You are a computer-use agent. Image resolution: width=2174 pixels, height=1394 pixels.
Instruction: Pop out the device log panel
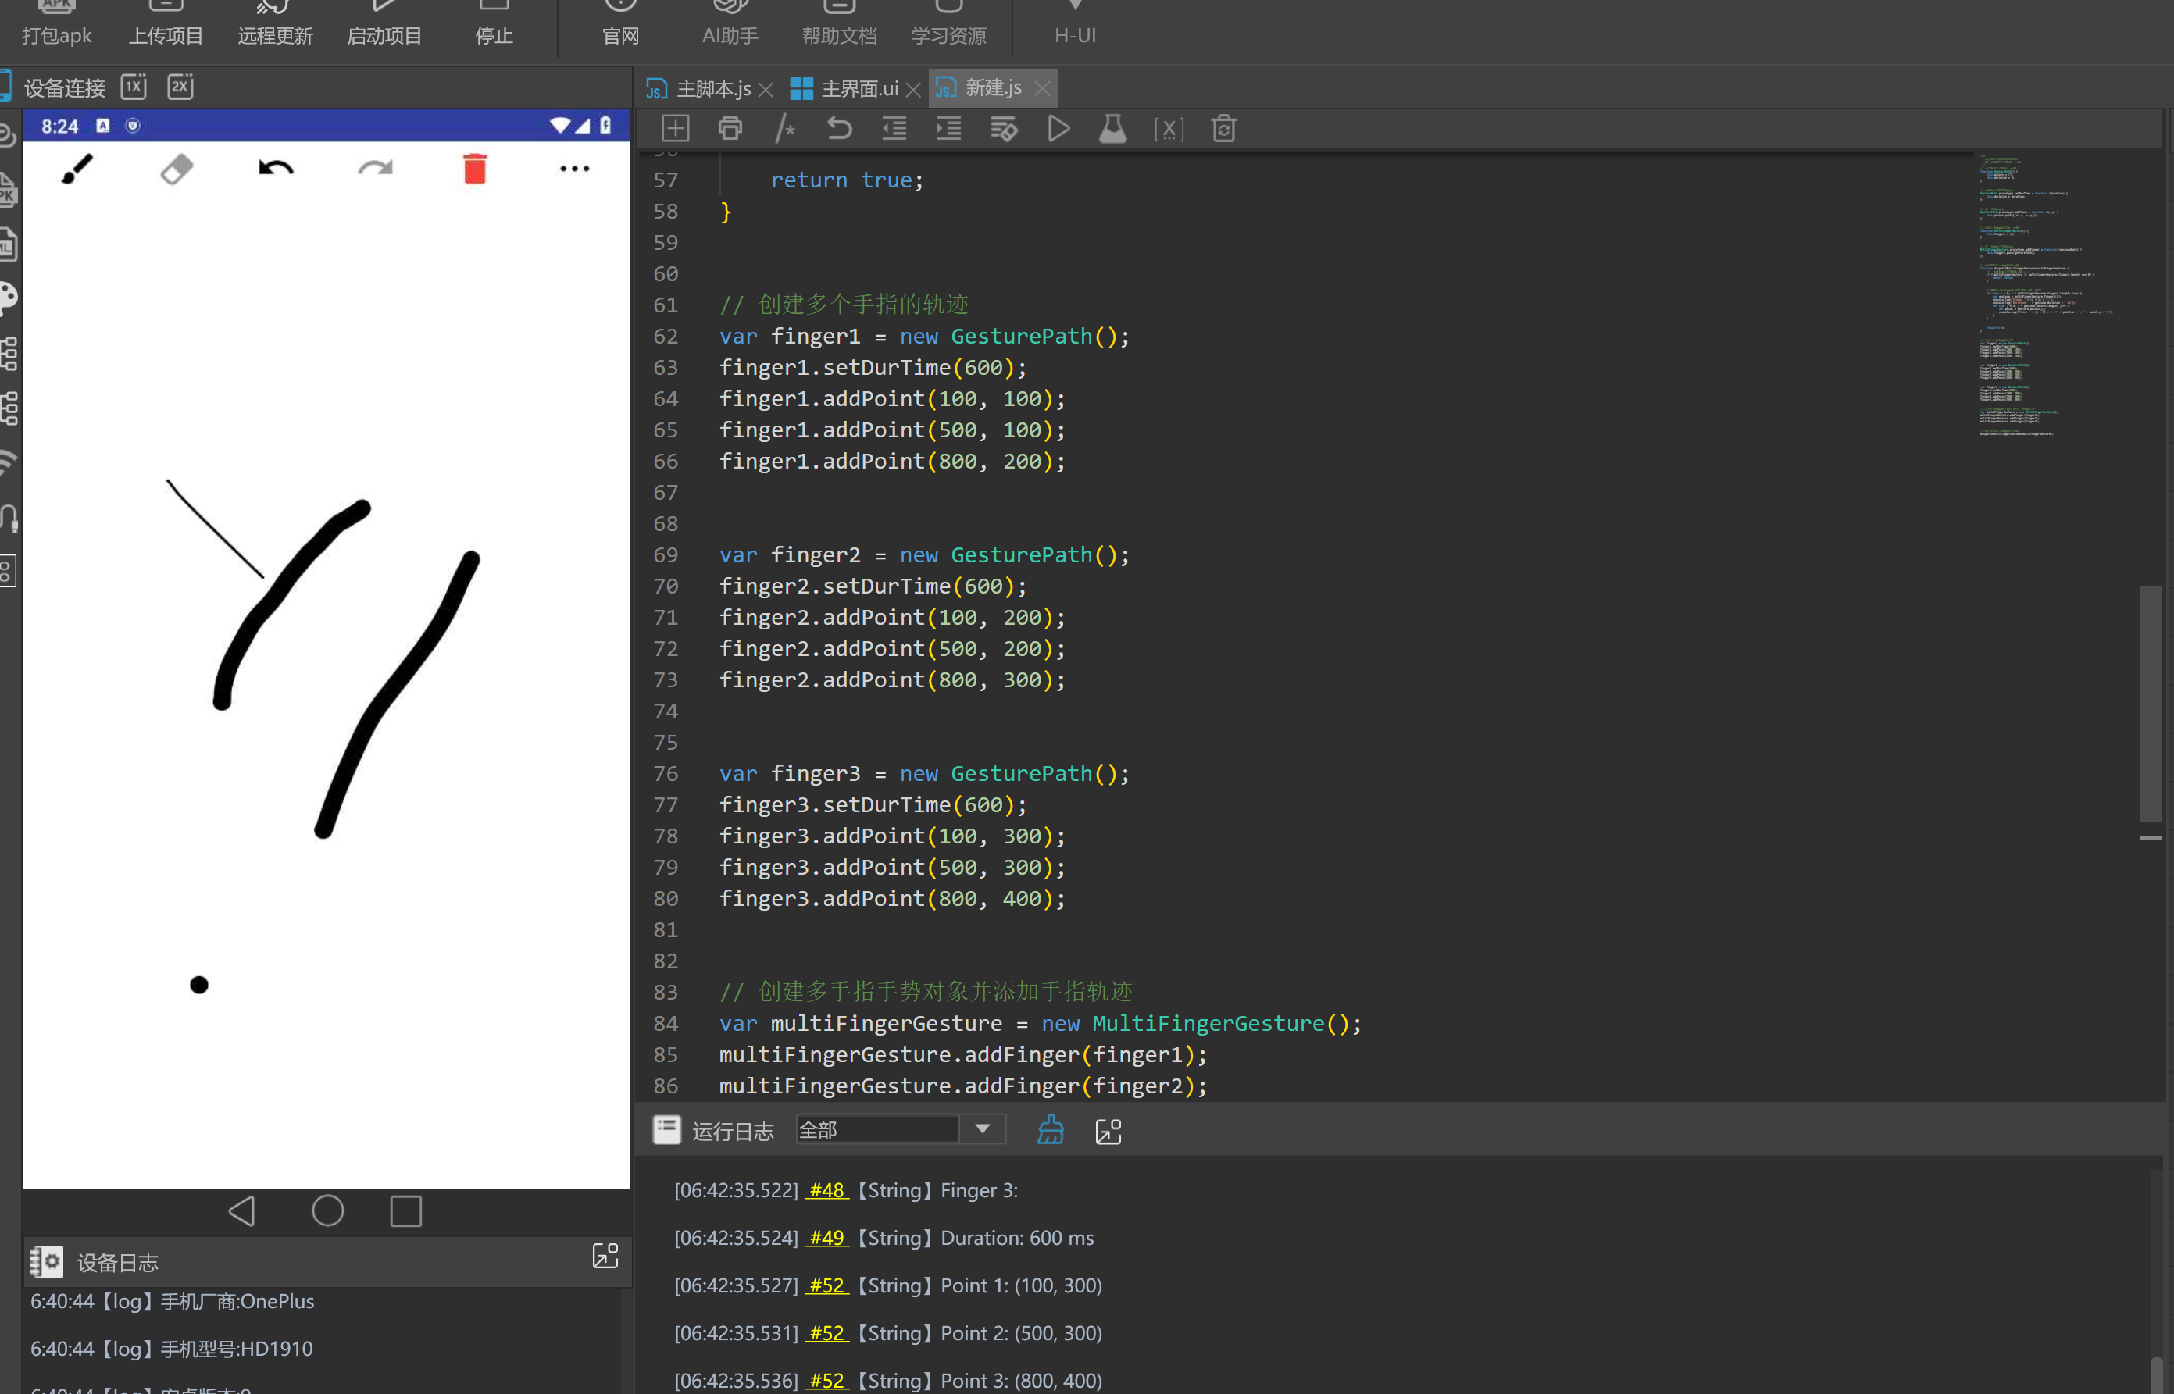[x=605, y=1256]
